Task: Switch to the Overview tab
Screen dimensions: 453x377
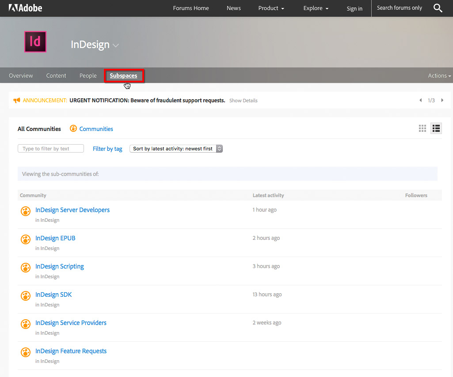Action: point(21,75)
